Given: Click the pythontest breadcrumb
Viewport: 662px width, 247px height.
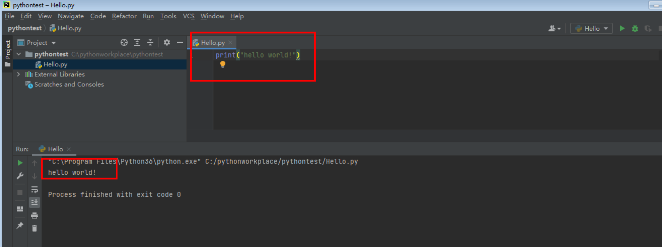Looking at the screenshot, I should (x=24, y=28).
